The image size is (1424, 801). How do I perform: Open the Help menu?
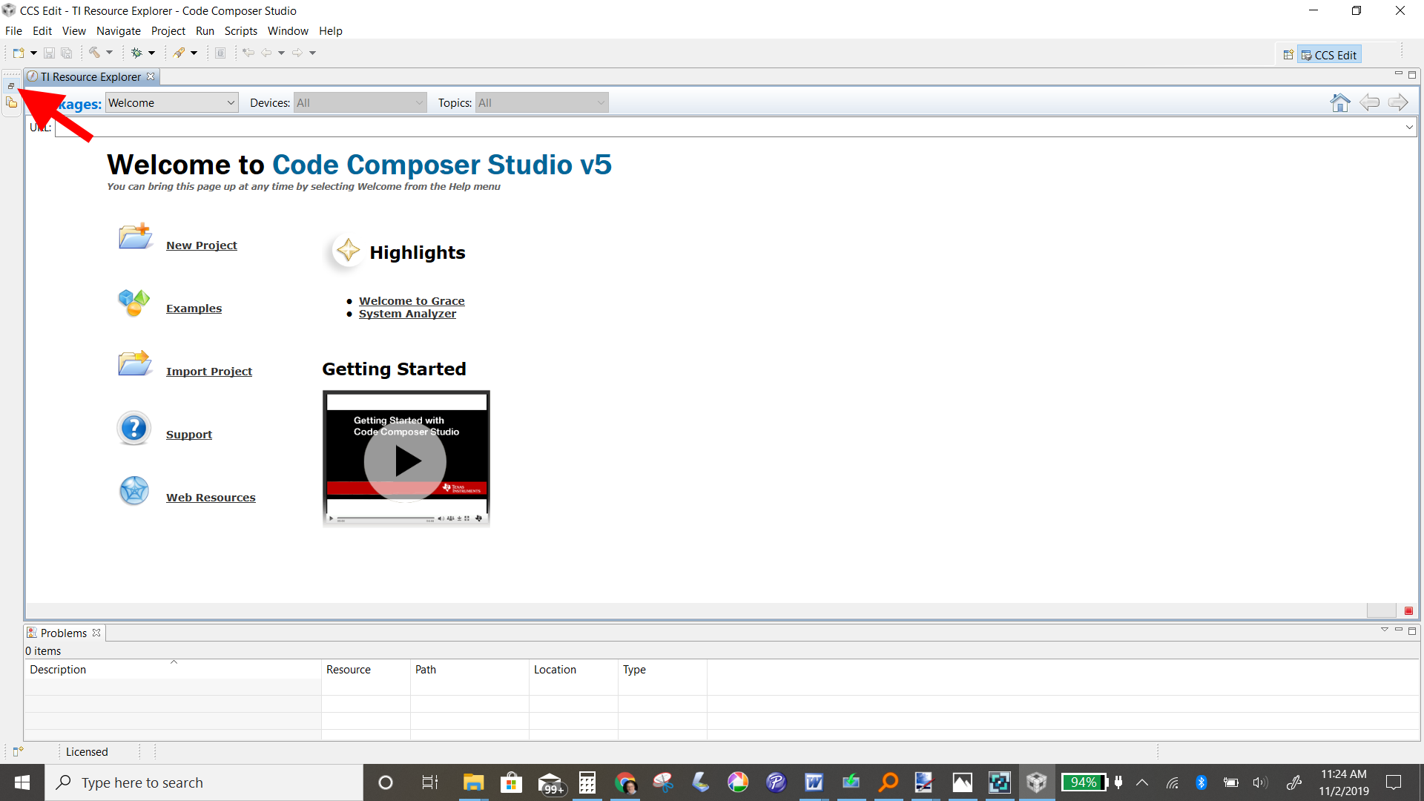pyautogui.click(x=331, y=31)
